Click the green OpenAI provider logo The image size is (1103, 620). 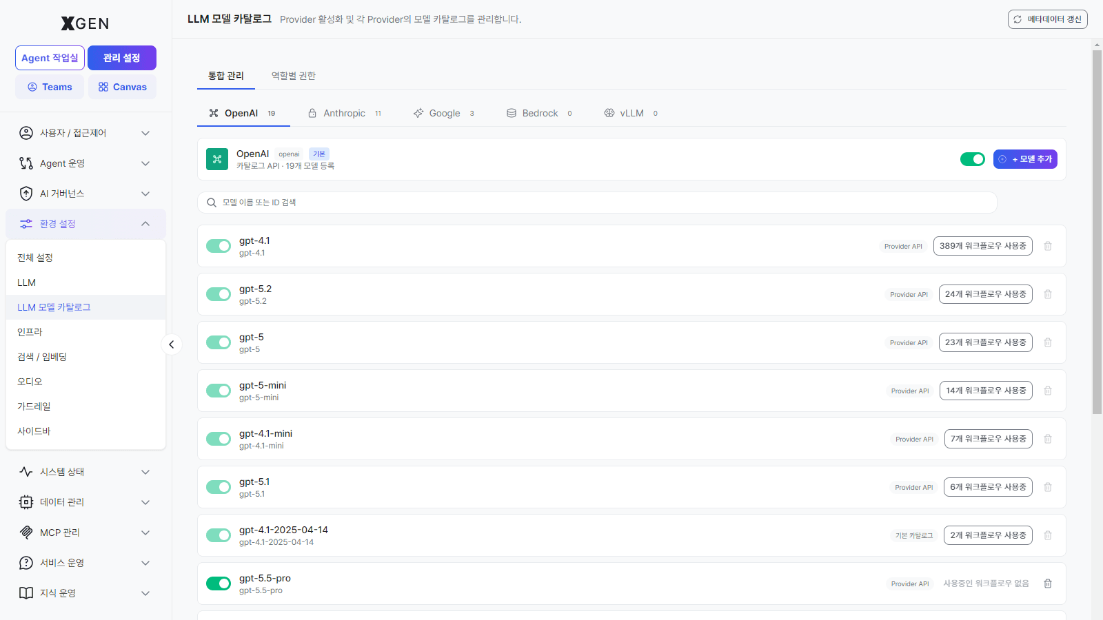[x=217, y=159]
